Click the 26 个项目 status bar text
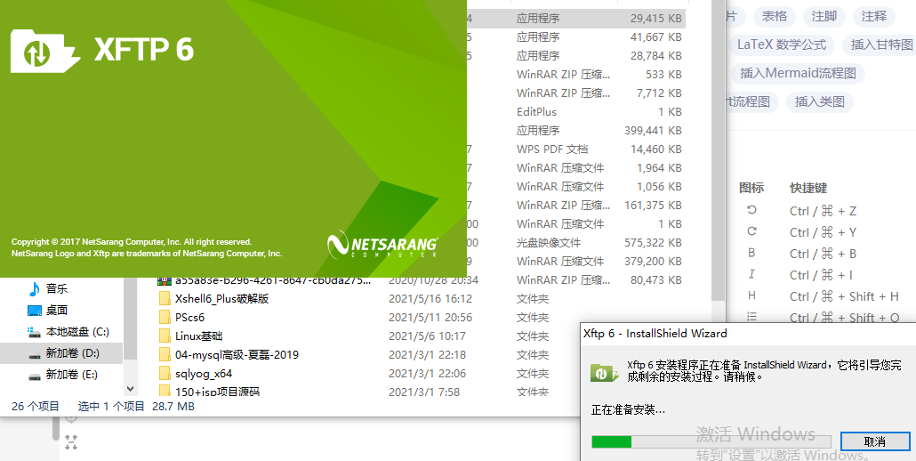 click(36, 406)
